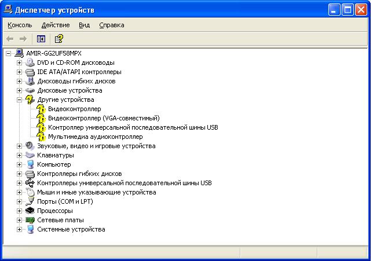Minimize the Диспетчер устройств window
This screenshot has width=373, height=261.
334,10
